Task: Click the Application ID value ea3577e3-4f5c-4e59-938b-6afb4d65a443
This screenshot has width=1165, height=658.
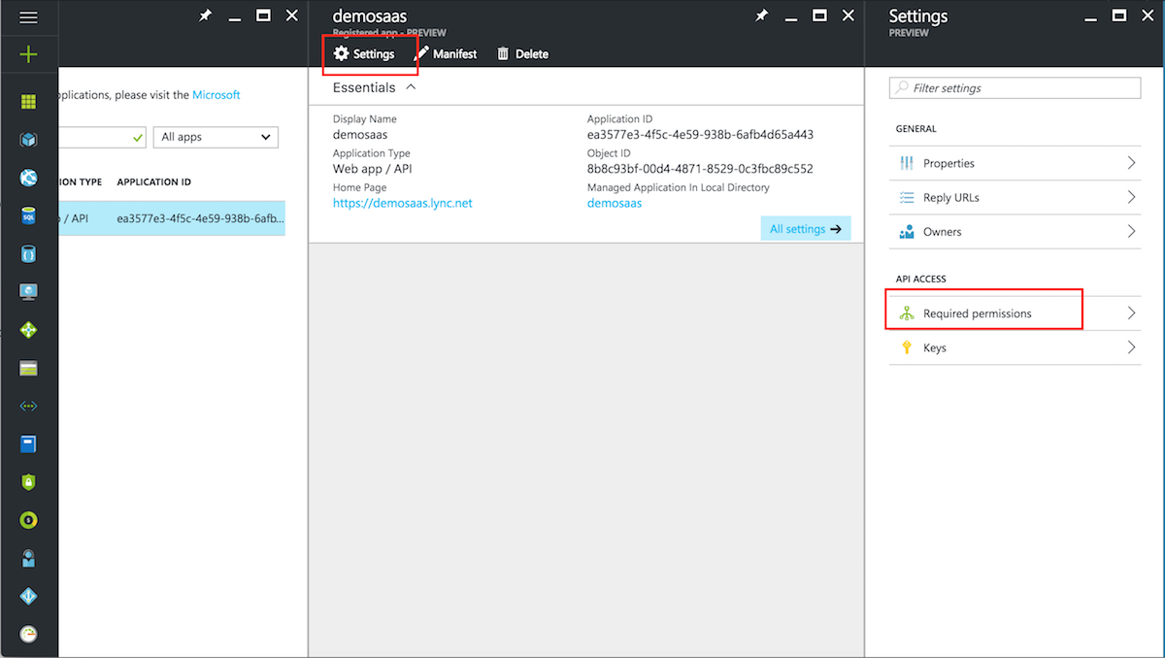Action: [x=700, y=134]
